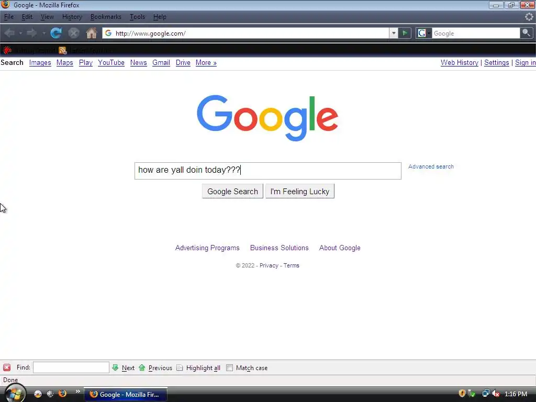The image size is (536, 402).
Task: Click the Sign in link
Action: [526, 63]
